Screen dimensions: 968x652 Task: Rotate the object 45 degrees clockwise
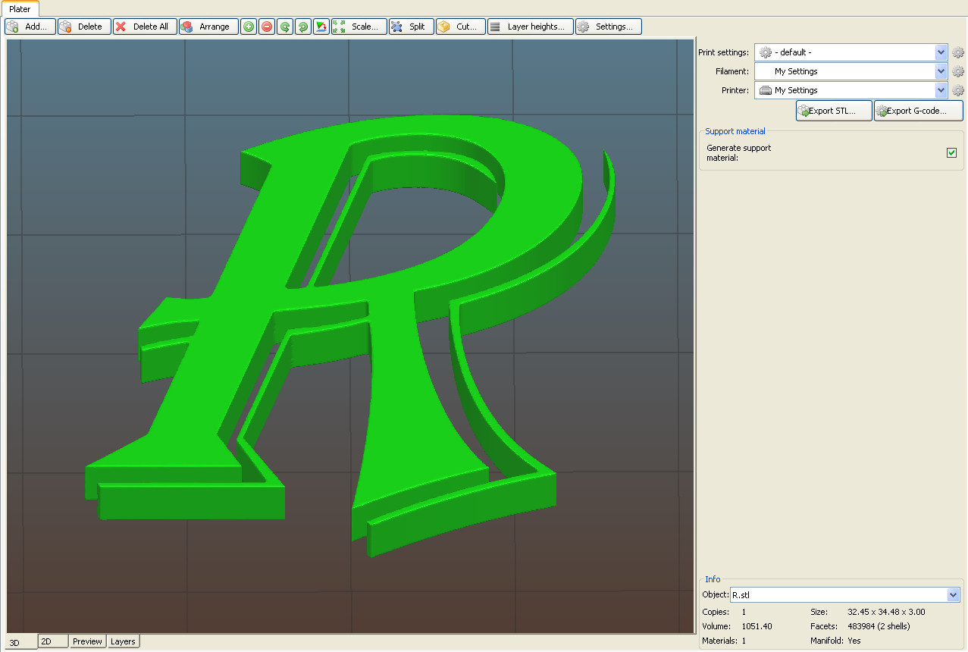tap(302, 26)
